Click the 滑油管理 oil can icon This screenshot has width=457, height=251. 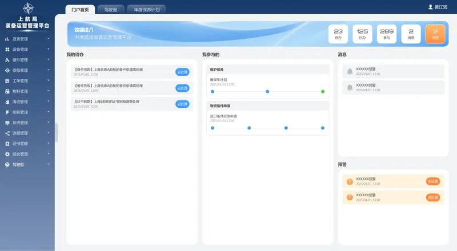tap(7, 102)
